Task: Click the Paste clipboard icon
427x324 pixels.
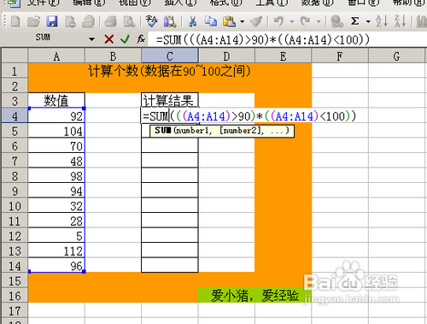Action: (x=229, y=21)
